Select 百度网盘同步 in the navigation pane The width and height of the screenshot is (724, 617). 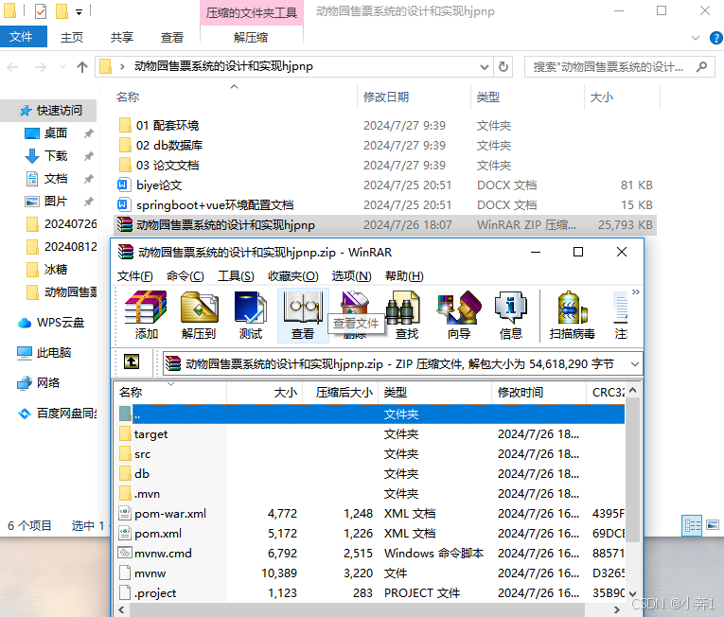[58, 414]
